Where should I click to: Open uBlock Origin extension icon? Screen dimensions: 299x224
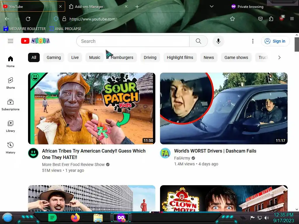coord(282,18)
